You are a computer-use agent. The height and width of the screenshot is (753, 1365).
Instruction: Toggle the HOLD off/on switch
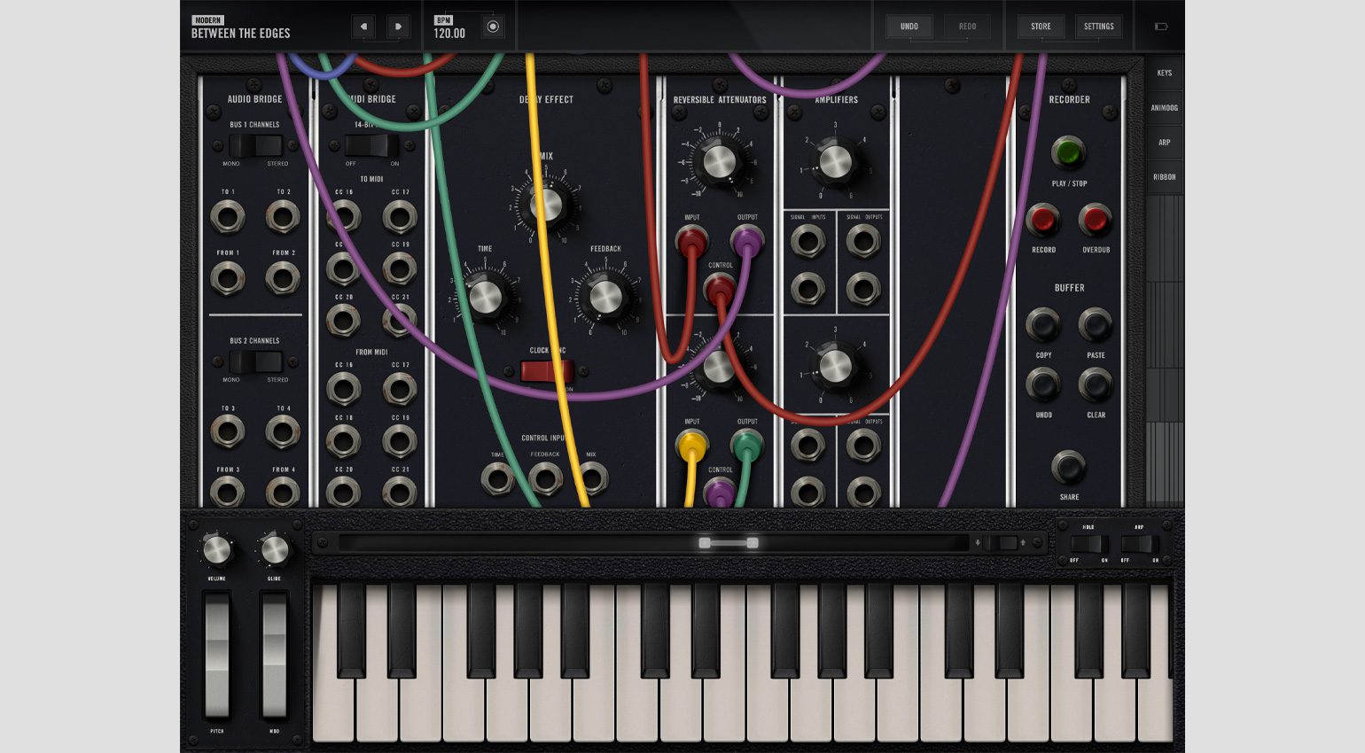click(1088, 544)
